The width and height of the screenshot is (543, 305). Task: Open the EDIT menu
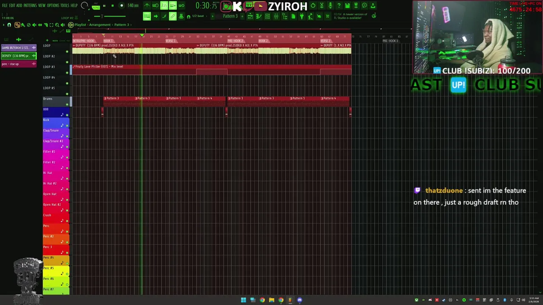[x=12, y=6]
